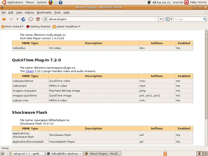Open the View menu
Image resolution: width=208 pixels, height=156 pixels.
19,12
